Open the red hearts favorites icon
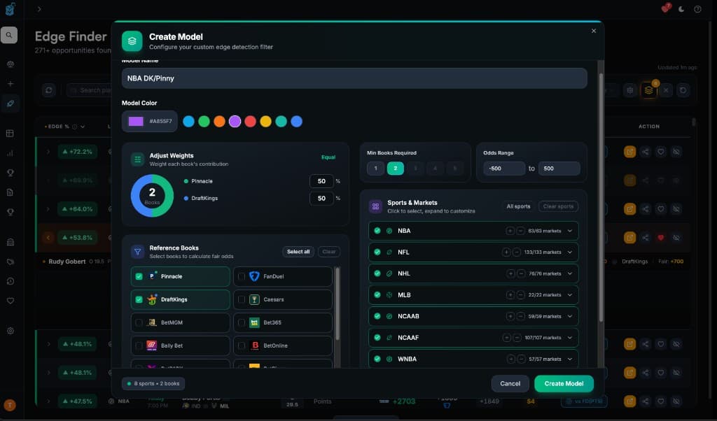This screenshot has height=421, width=717. click(665, 8)
